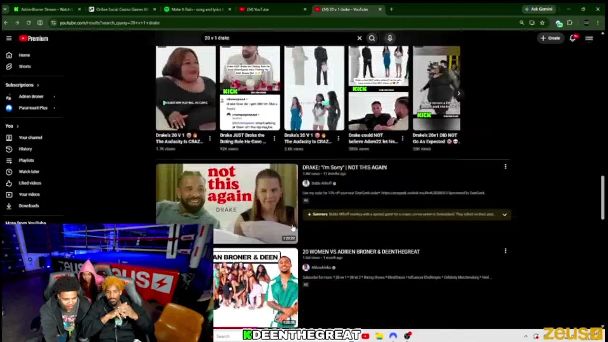Open channel avatar under 'NOT THIS AGAIN'
Image resolution: width=608 pixels, height=342 pixels.
point(306,183)
